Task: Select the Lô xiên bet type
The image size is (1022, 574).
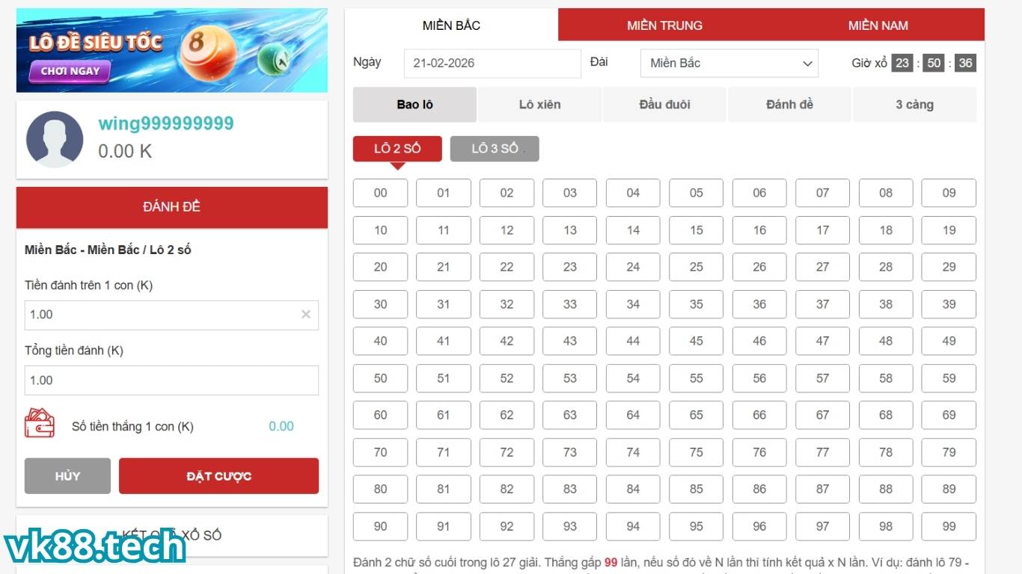Action: coord(539,105)
